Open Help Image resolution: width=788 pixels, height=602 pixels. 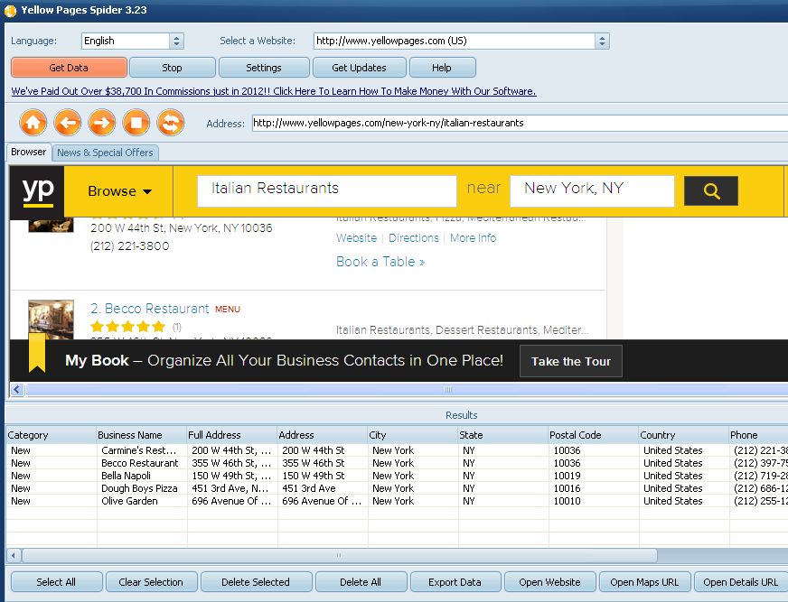tap(442, 68)
